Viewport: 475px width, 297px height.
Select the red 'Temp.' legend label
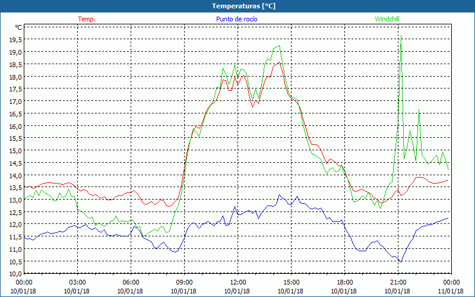pyautogui.click(x=87, y=19)
